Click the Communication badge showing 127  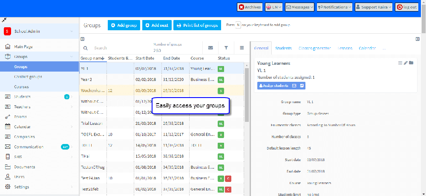pyautogui.click(x=65, y=147)
